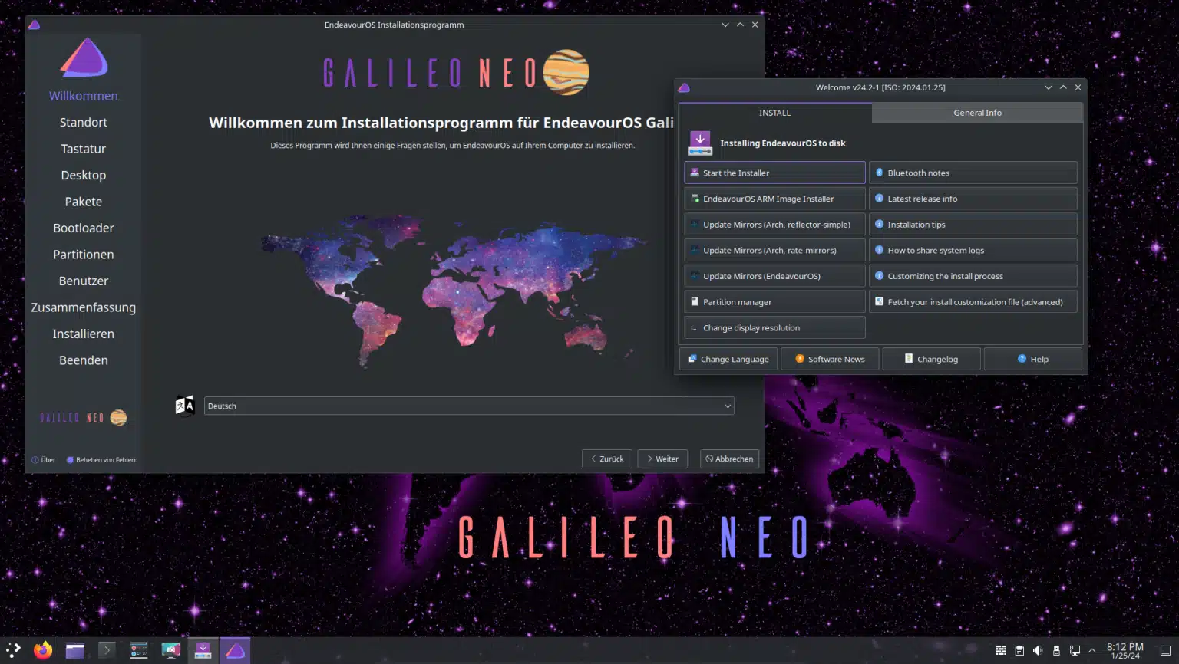This screenshot has width=1179, height=664.
Task: Click the network icon in system tray
Action: [x=1075, y=650]
